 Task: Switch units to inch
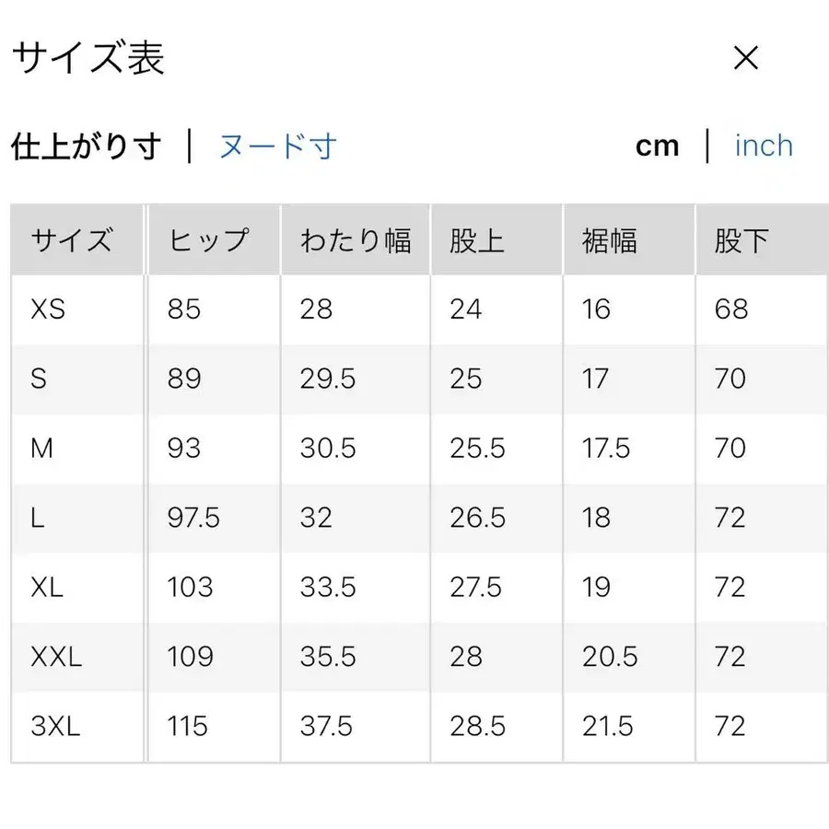click(x=764, y=146)
